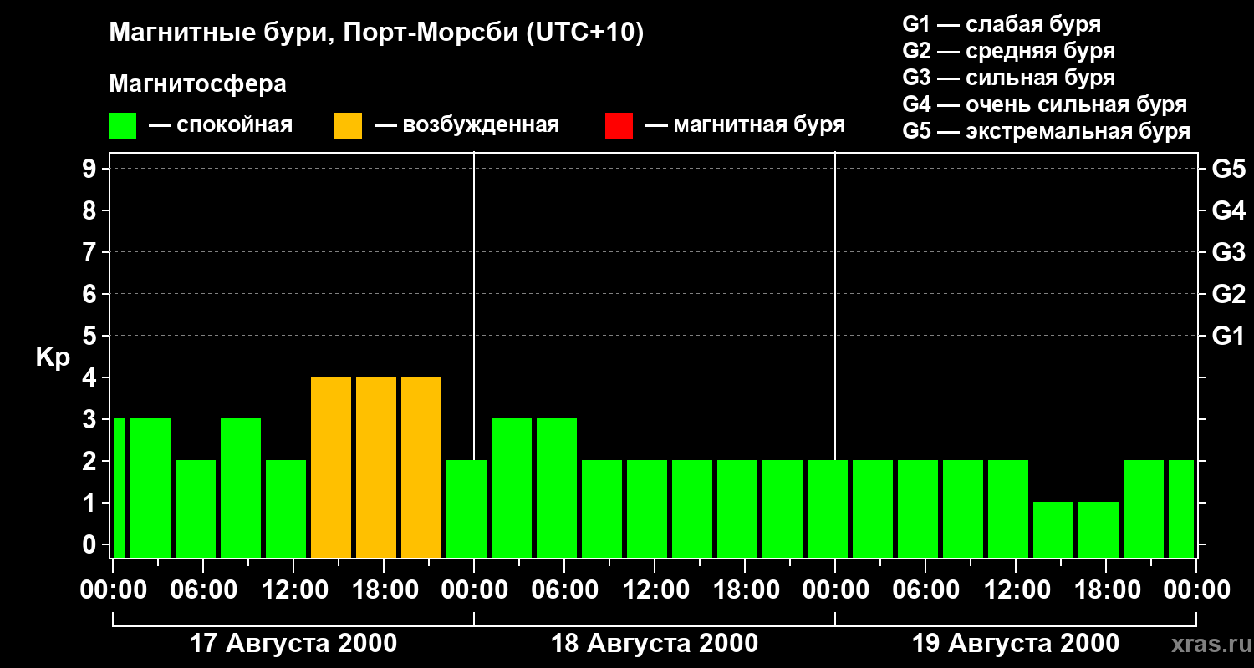Click the '06:00' time label above 17 Августа
The height and width of the screenshot is (668, 1254).
pyautogui.click(x=203, y=590)
